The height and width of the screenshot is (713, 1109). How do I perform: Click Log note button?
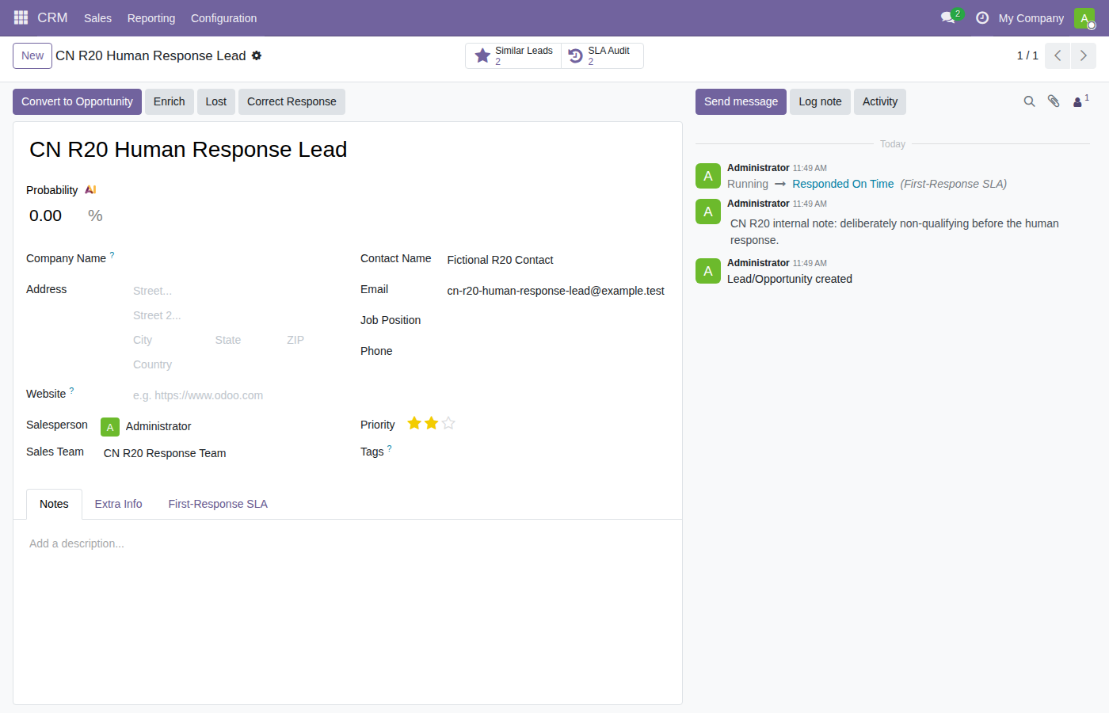pyautogui.click(x=820, y=101)
